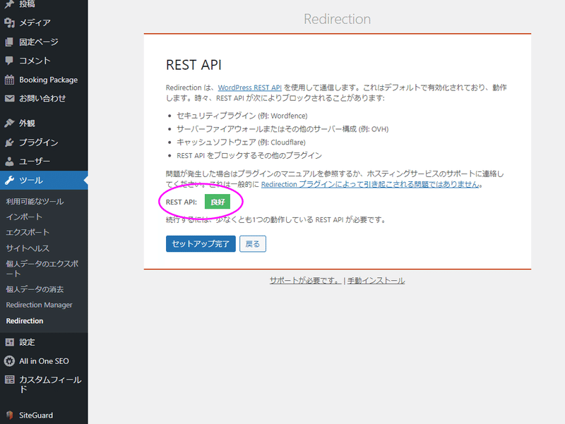Click the green 良好 status badge
Image resolution: width=565 pixels, height=424 pixels.
coord(218,202)
